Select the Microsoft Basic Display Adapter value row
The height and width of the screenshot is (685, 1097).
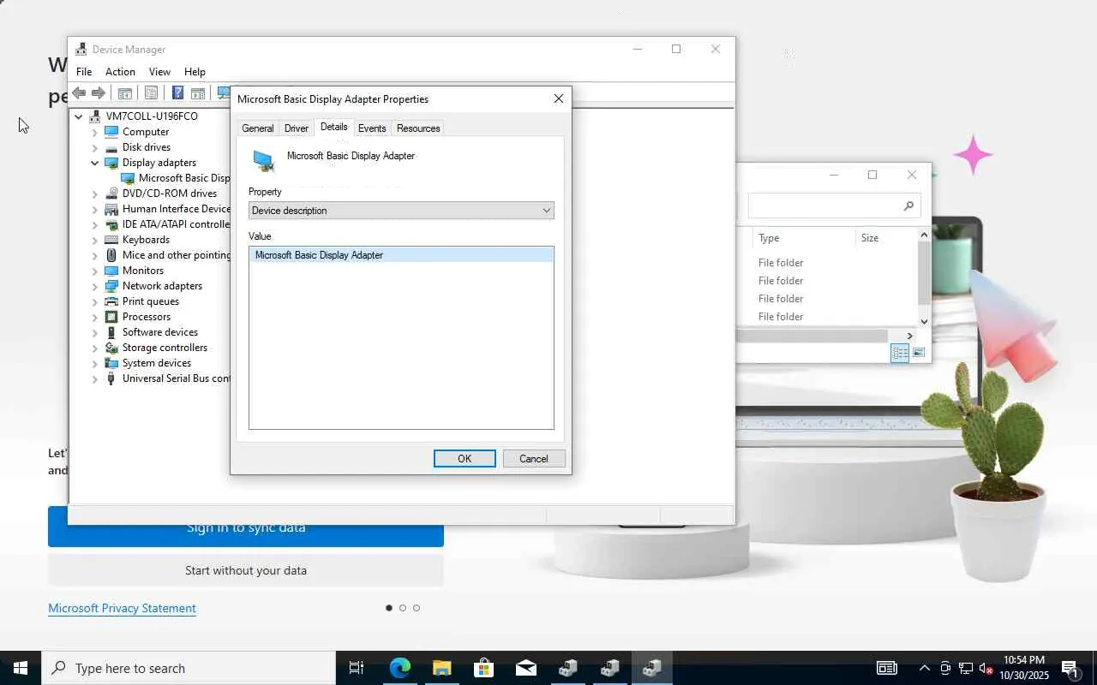[x=401, y=255]
